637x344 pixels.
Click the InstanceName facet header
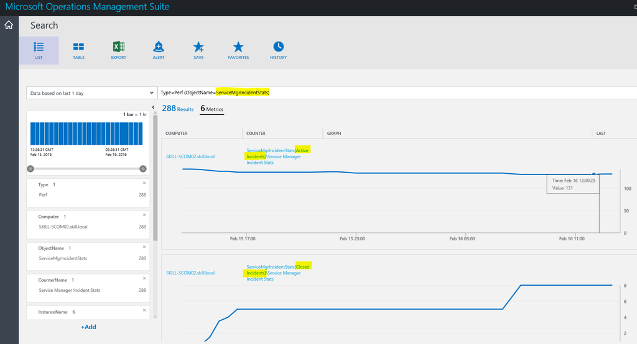tap(57, 312)
